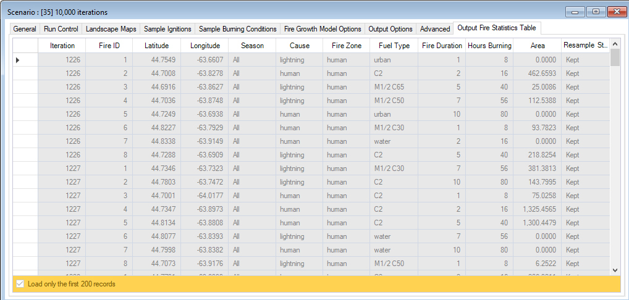Select row header with current-row arrow

pos(25,60)
